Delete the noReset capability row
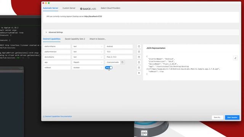244x137 pixels. (139, 68)
